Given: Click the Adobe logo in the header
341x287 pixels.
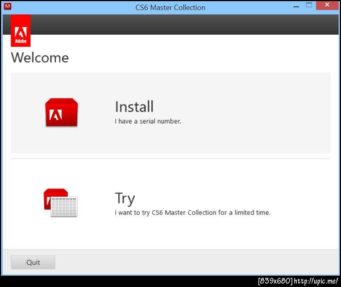Looking at the screenshot, I should (20, 31).
